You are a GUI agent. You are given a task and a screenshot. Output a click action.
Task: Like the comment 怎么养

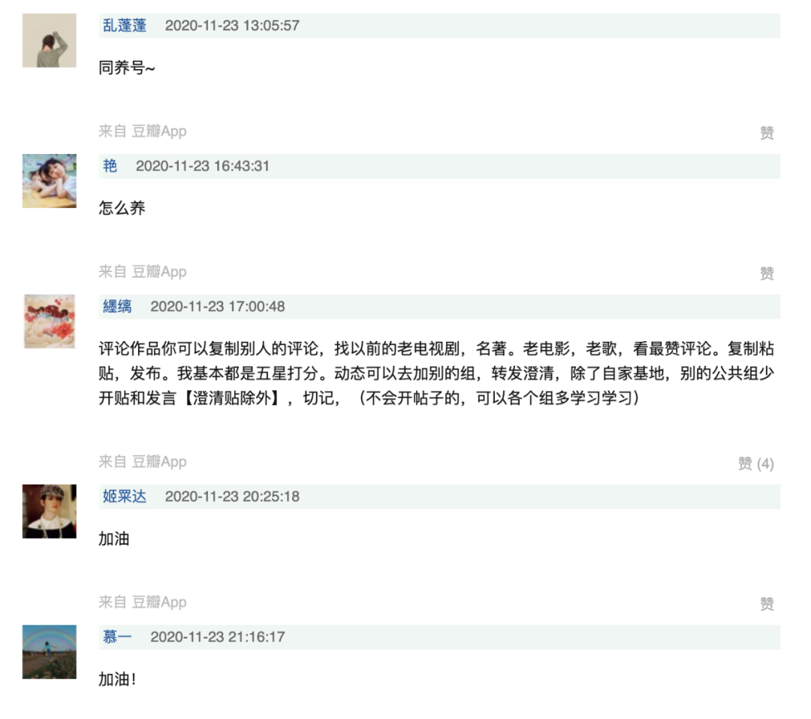pos(767,273)
